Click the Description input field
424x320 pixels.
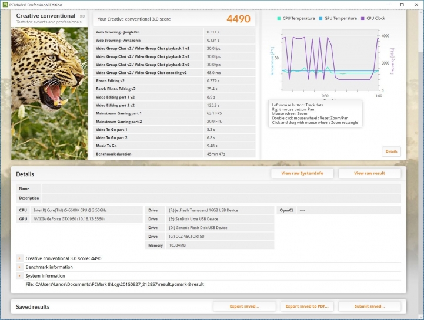221,198
